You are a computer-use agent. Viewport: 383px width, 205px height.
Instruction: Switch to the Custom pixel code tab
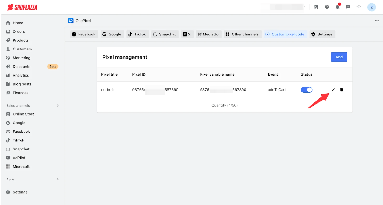click(285, 34)
